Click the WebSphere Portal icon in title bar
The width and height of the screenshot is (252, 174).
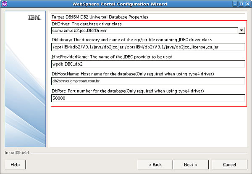click(x=4, y=4)
